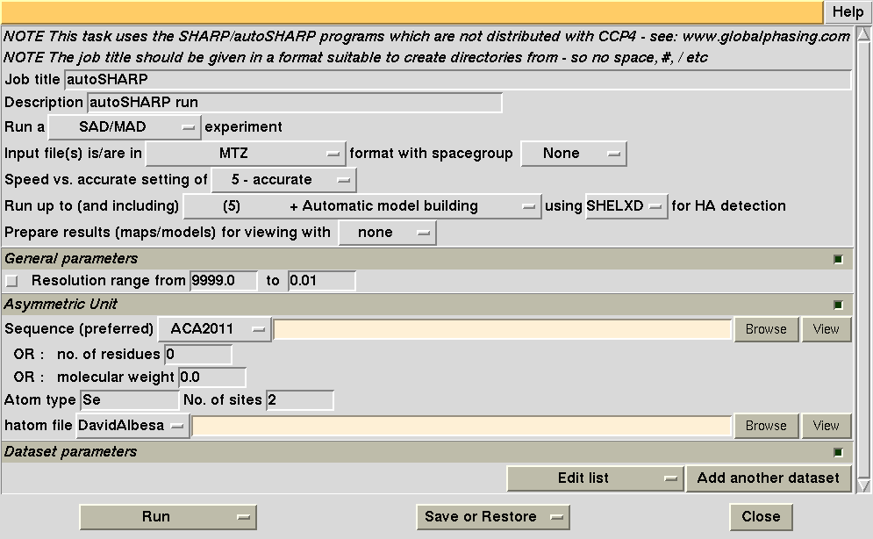
Task: Open the ACA2011 sequence directory dropdown
Action: coord(214,329)
